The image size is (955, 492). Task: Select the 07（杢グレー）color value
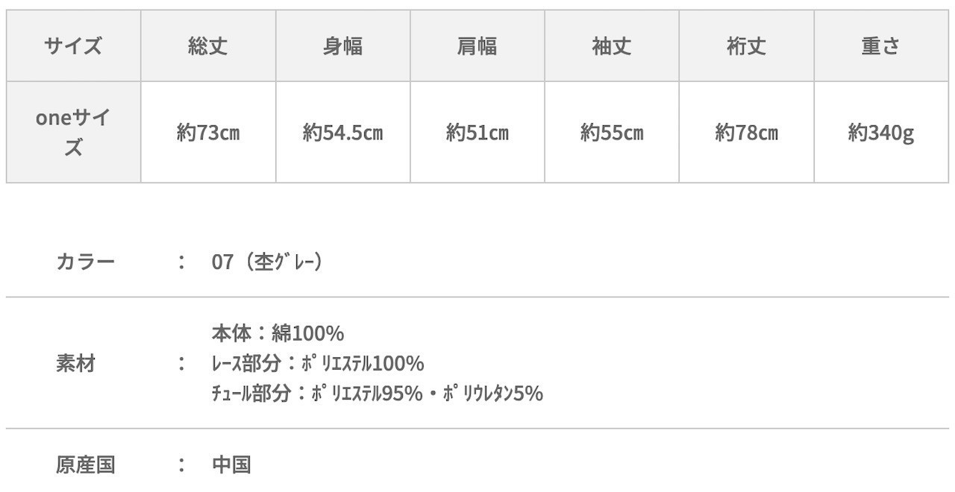click(x=267, y=262)
